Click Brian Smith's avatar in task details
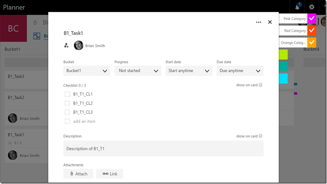Image resolution: width=327 pixels, height=184 pixels. click(x=79, y=46)
